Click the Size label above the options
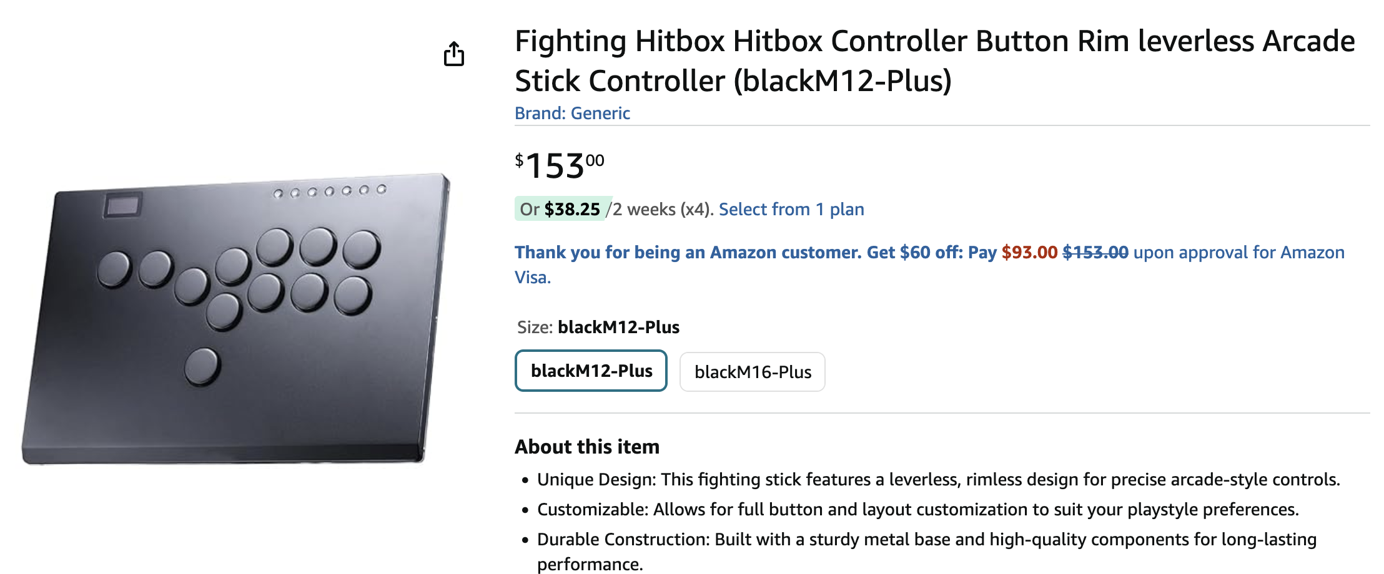This screenshot has width=1384, height=574. (x=535, y=327)
